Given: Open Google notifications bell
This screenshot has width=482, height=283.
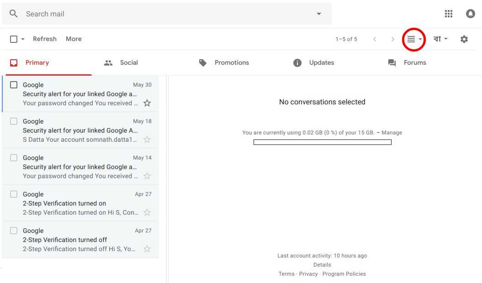Looking at the screenshot, I should (471, 13).
